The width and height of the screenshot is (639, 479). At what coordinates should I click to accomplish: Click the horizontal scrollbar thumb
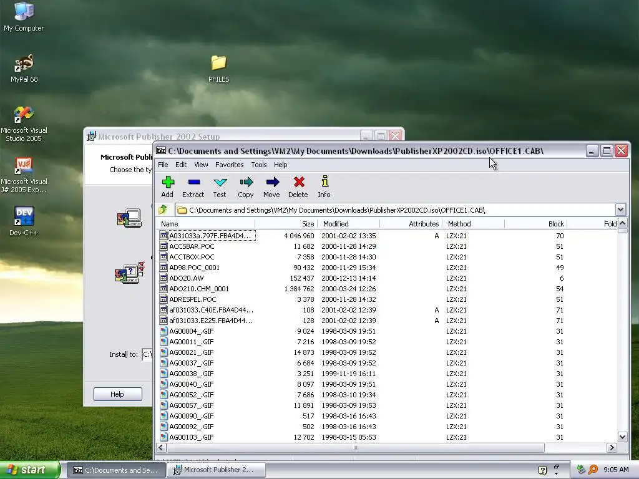click(x=355, y=448)
